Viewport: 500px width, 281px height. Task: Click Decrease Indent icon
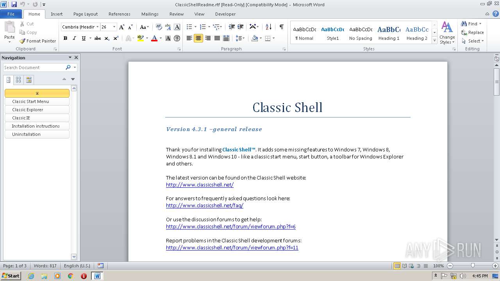pos(232,27)
